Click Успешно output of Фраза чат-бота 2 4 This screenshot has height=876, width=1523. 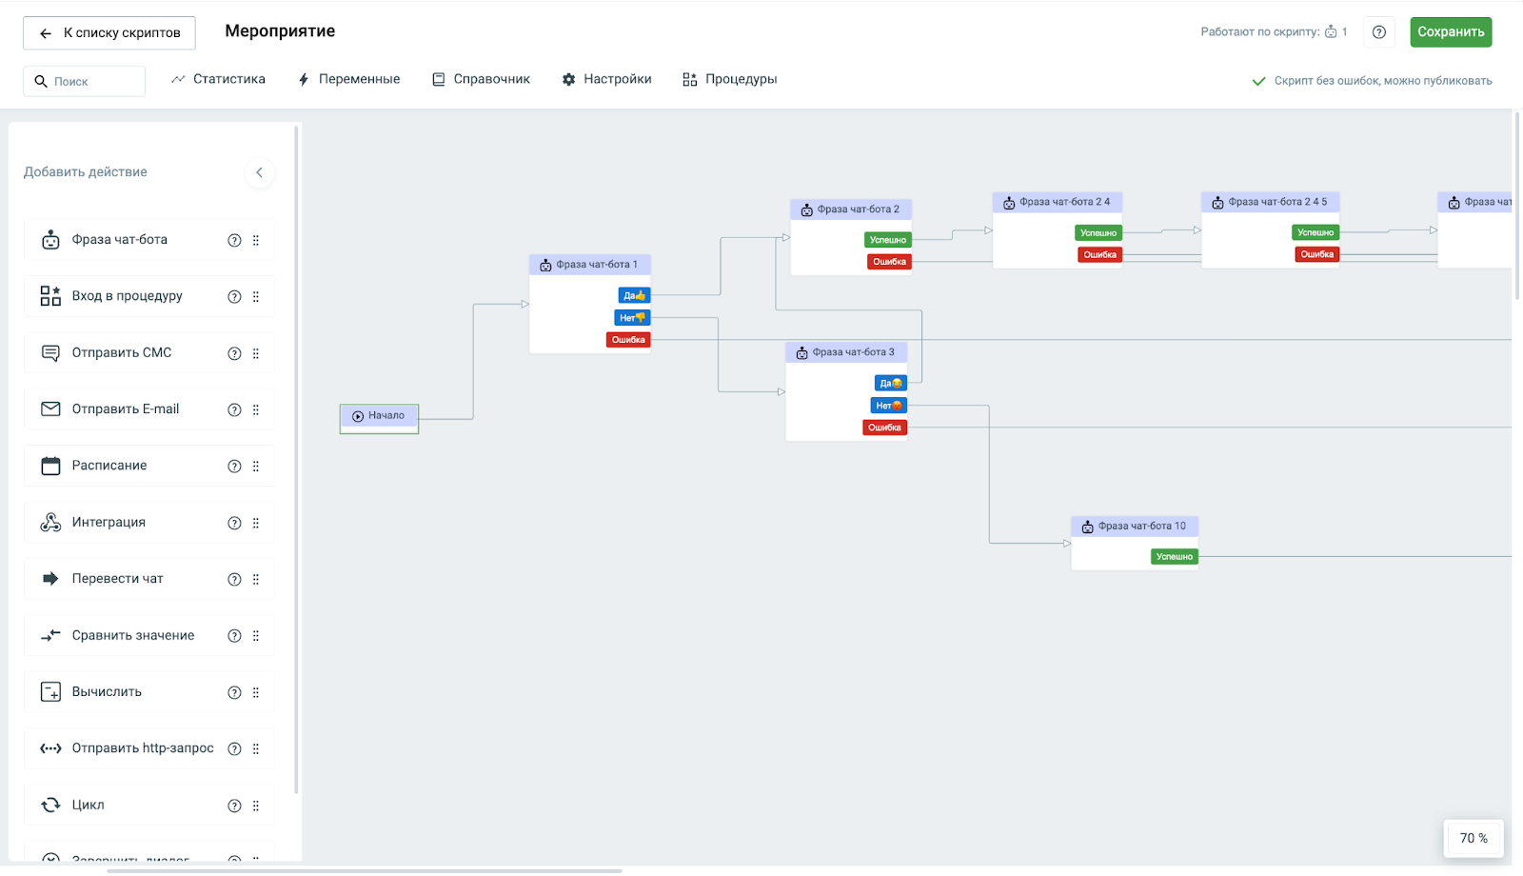pos(1098,233)
